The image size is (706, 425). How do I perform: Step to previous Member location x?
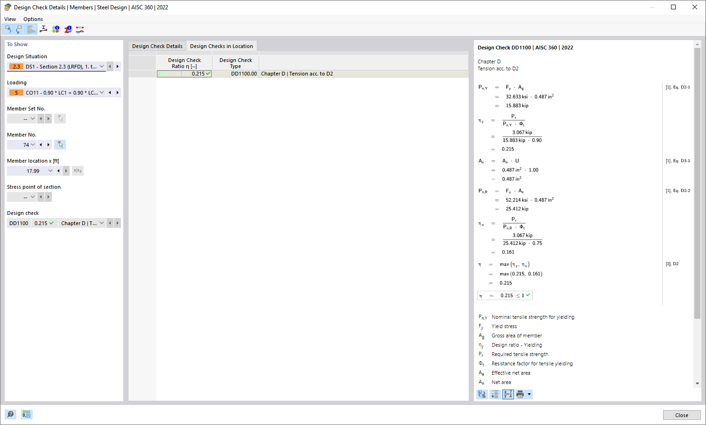[x=59, y=171]
